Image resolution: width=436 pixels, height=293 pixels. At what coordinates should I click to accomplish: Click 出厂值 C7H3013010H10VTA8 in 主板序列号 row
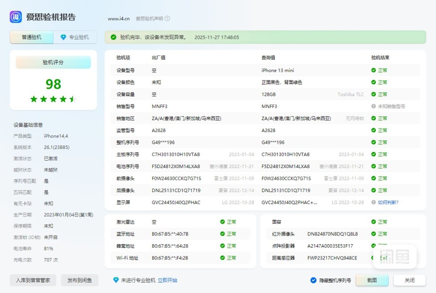(176, 155)
